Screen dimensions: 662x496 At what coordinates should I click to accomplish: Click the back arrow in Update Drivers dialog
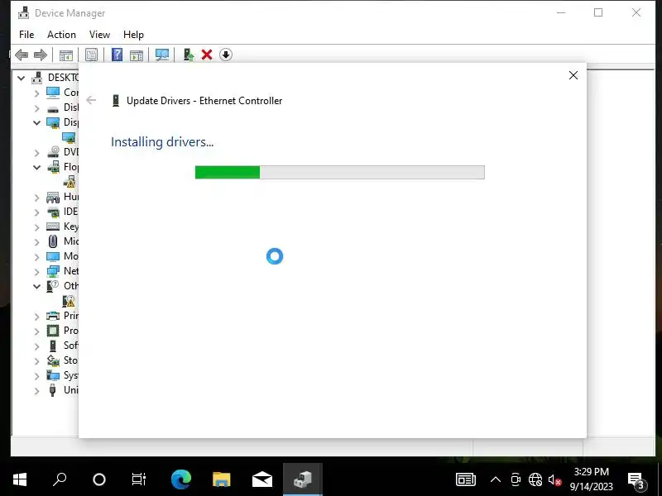(x=91, y=100)
